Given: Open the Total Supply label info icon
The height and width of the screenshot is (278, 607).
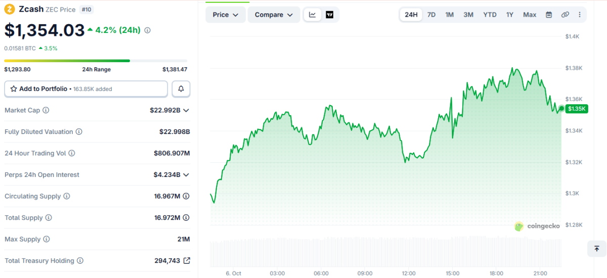Looking at the screenshot, I should (49, 218).
